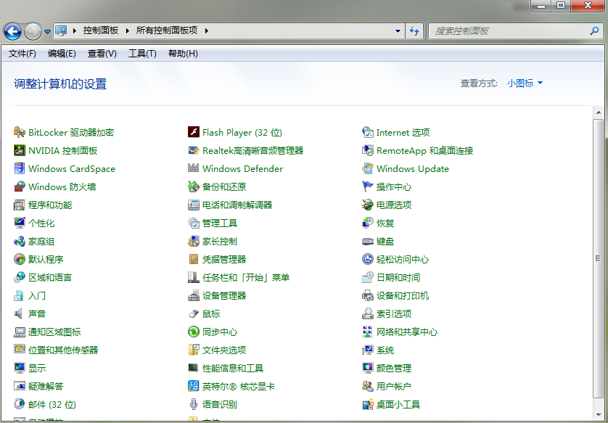
Task: Click the 键盘 keyboard icon
Action: (x=368, y=241)
